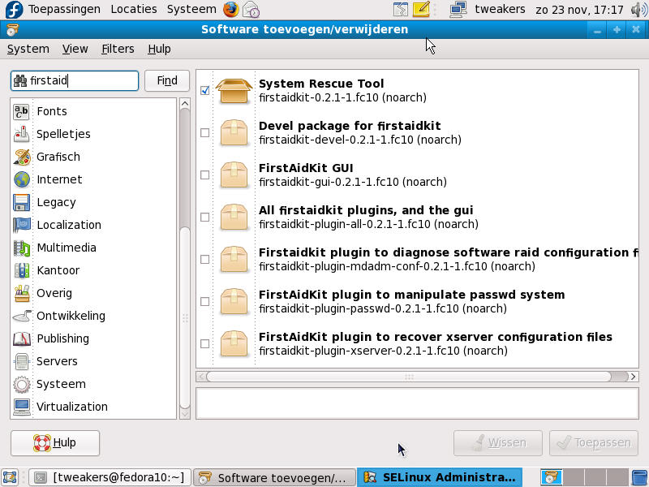Check the Devel package for firstaidkit box
The width and height of the screenshot is (649, 487).
click(x=205, y=132)
